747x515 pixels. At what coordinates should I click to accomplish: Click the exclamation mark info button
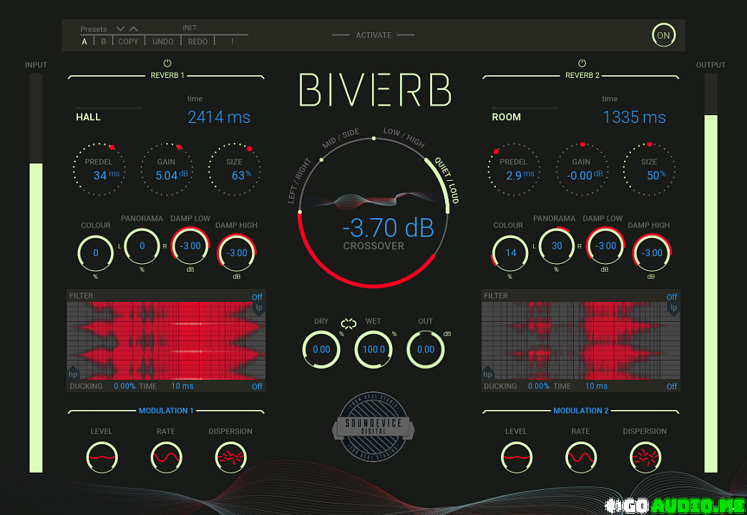tap(232, 42)
